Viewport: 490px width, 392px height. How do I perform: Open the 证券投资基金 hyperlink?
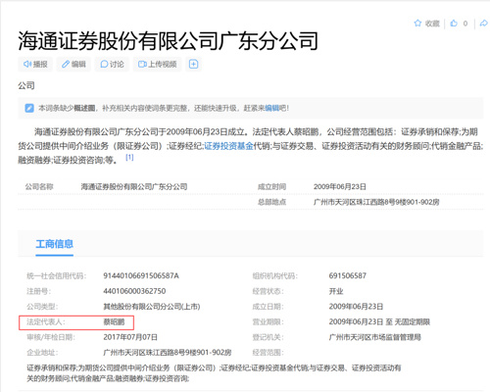pos(228,146)
